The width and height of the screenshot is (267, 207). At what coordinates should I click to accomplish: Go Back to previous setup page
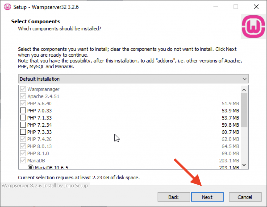tap(174, 197)
